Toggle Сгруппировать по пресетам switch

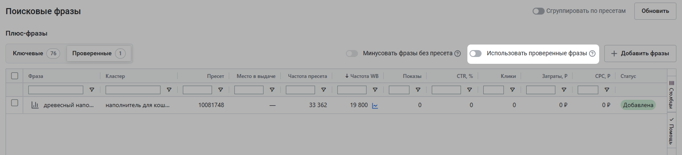pos(539,11)
